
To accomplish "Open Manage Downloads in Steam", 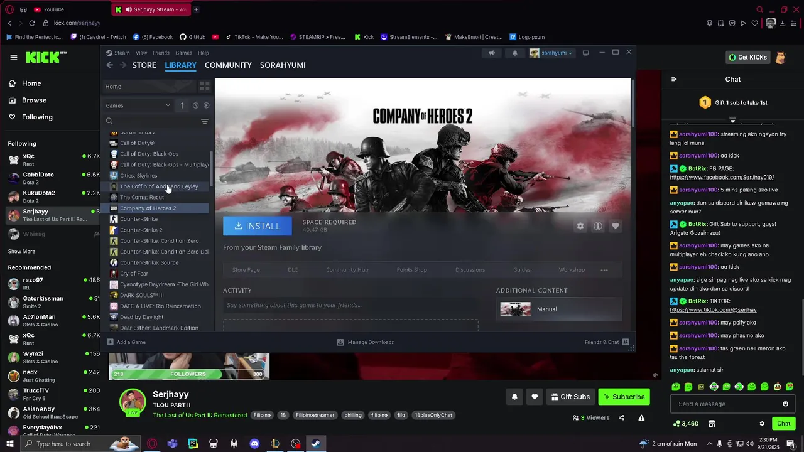I will (x=366, y=342).
